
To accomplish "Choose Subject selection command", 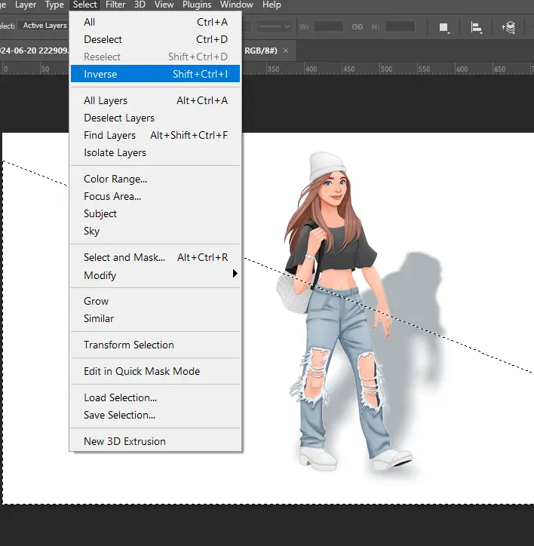I will (x=155, y=214).
